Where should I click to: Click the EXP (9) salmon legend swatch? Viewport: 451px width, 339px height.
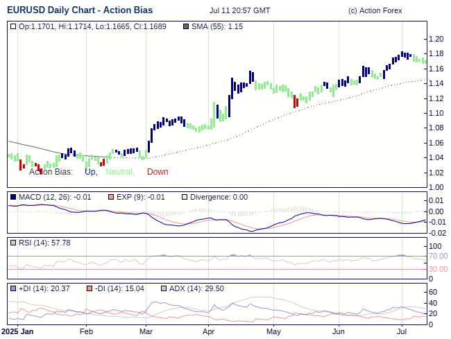110,198
